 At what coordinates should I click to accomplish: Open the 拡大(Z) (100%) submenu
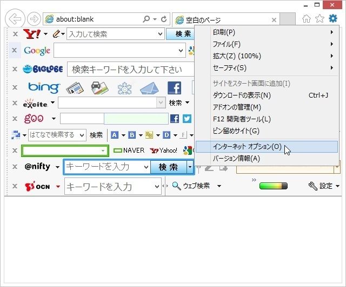[x=267, y=56]
